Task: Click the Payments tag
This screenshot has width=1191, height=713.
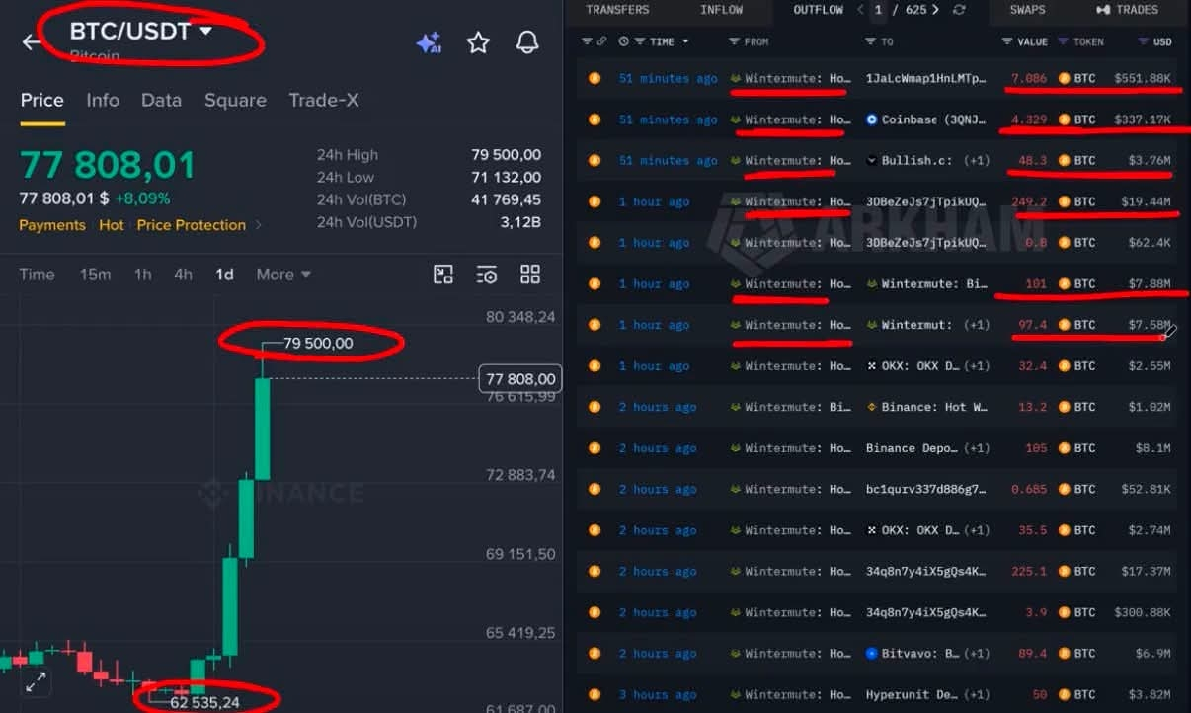Action: point(52,225)
